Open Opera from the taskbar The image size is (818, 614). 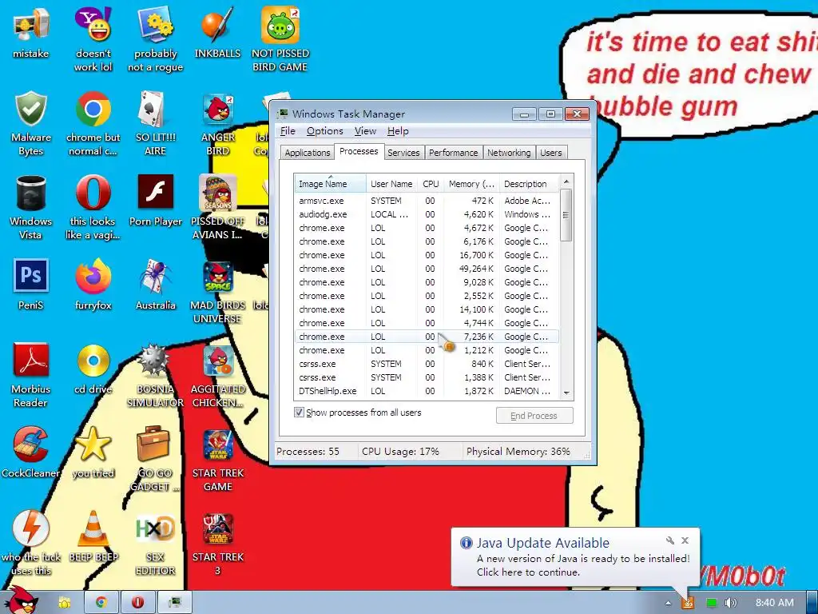pos(137,603)
